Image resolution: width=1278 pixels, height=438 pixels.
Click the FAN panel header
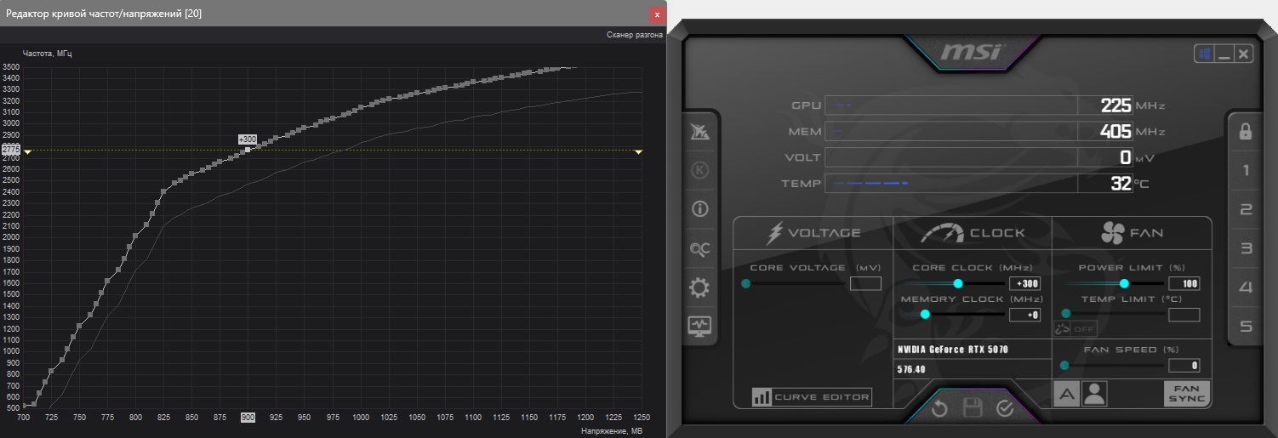click(1132, 232)
